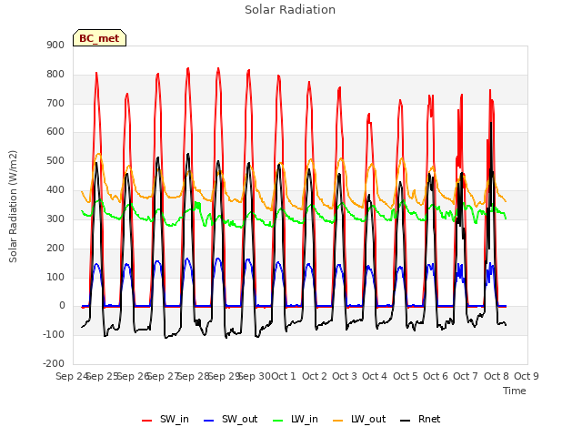This screenshot has width=582, height=437.
Task: Click the Time x-axis title
Action: [x=515, y=391]
